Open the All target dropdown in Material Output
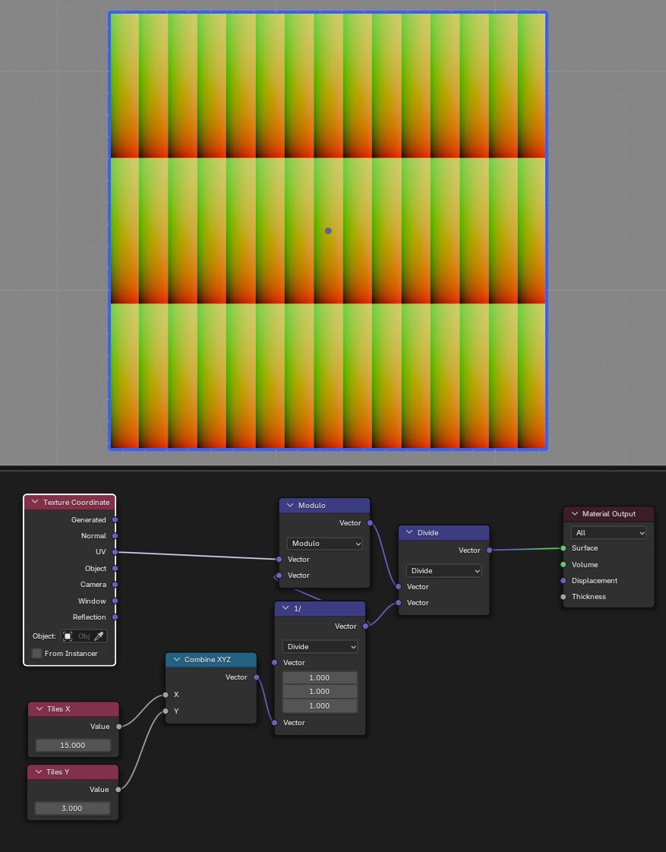Screen dimensions: 666x852 point(608,532)
